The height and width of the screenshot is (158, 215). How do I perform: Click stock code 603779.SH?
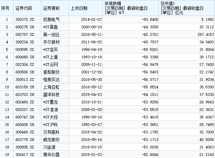tap(25, 140)
